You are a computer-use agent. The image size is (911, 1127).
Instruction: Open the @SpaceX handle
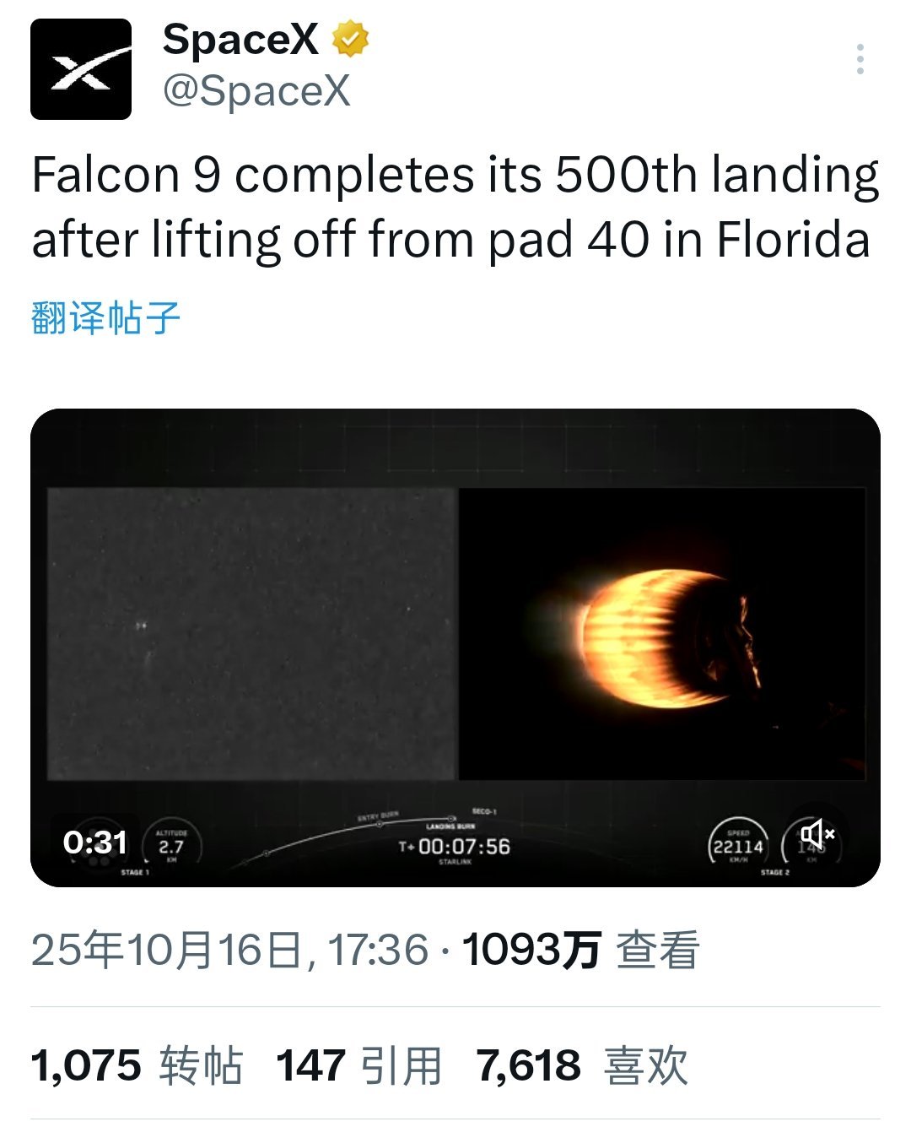256,90
